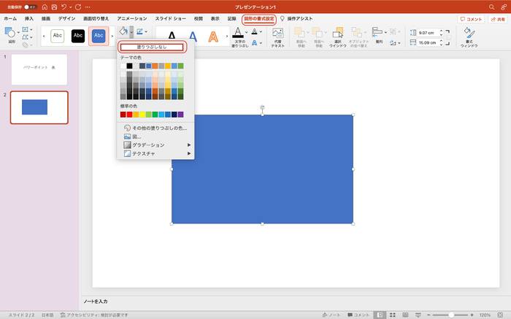
Task: Open the 図形 shapes insert gallery
Action: tap(12, 36)
